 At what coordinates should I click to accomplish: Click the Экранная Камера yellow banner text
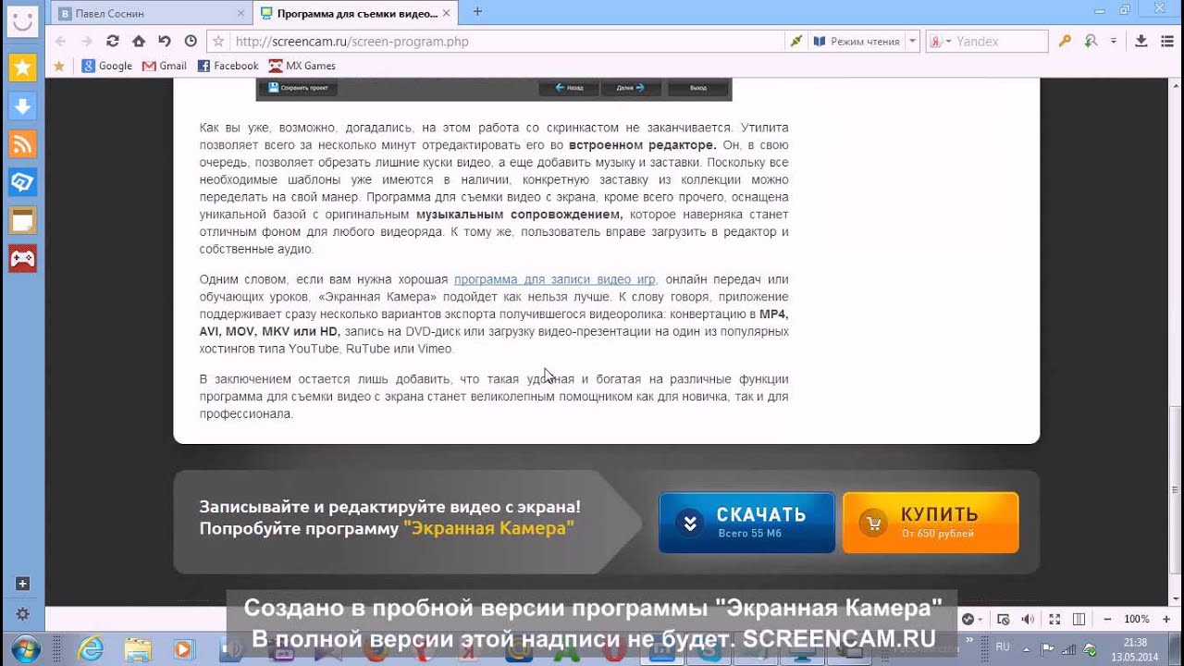point(488,528)
